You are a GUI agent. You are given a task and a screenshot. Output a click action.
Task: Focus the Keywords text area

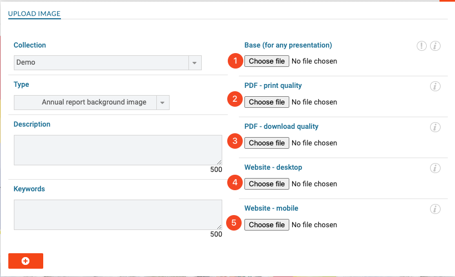pyautogui.click(x=118, y=215)
